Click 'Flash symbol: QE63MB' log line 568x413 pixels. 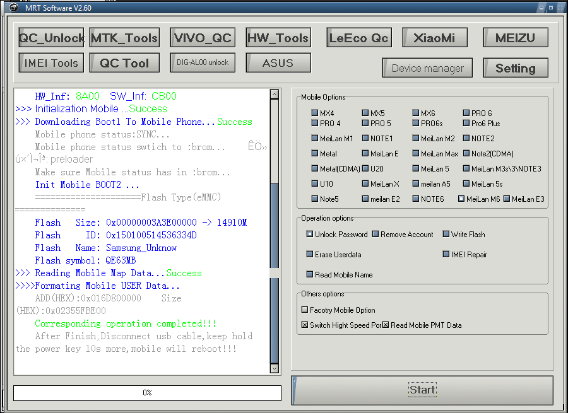85,260
